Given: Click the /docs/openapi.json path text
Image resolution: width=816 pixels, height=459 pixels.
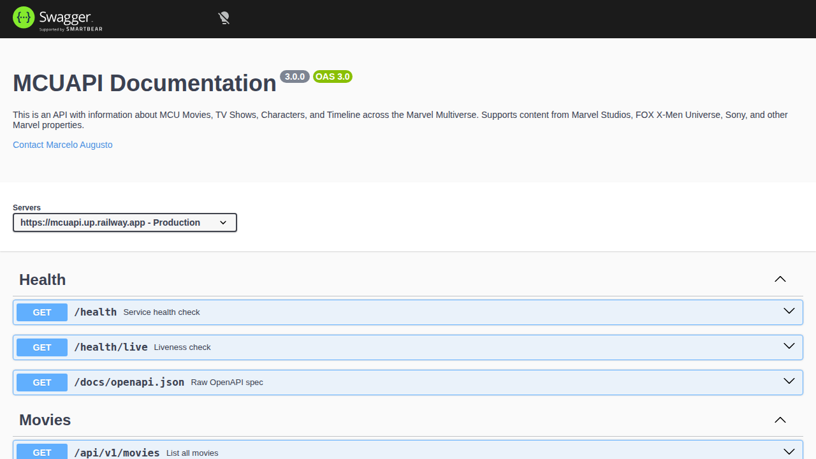Looking at the screenshot, I should point(129,382).
